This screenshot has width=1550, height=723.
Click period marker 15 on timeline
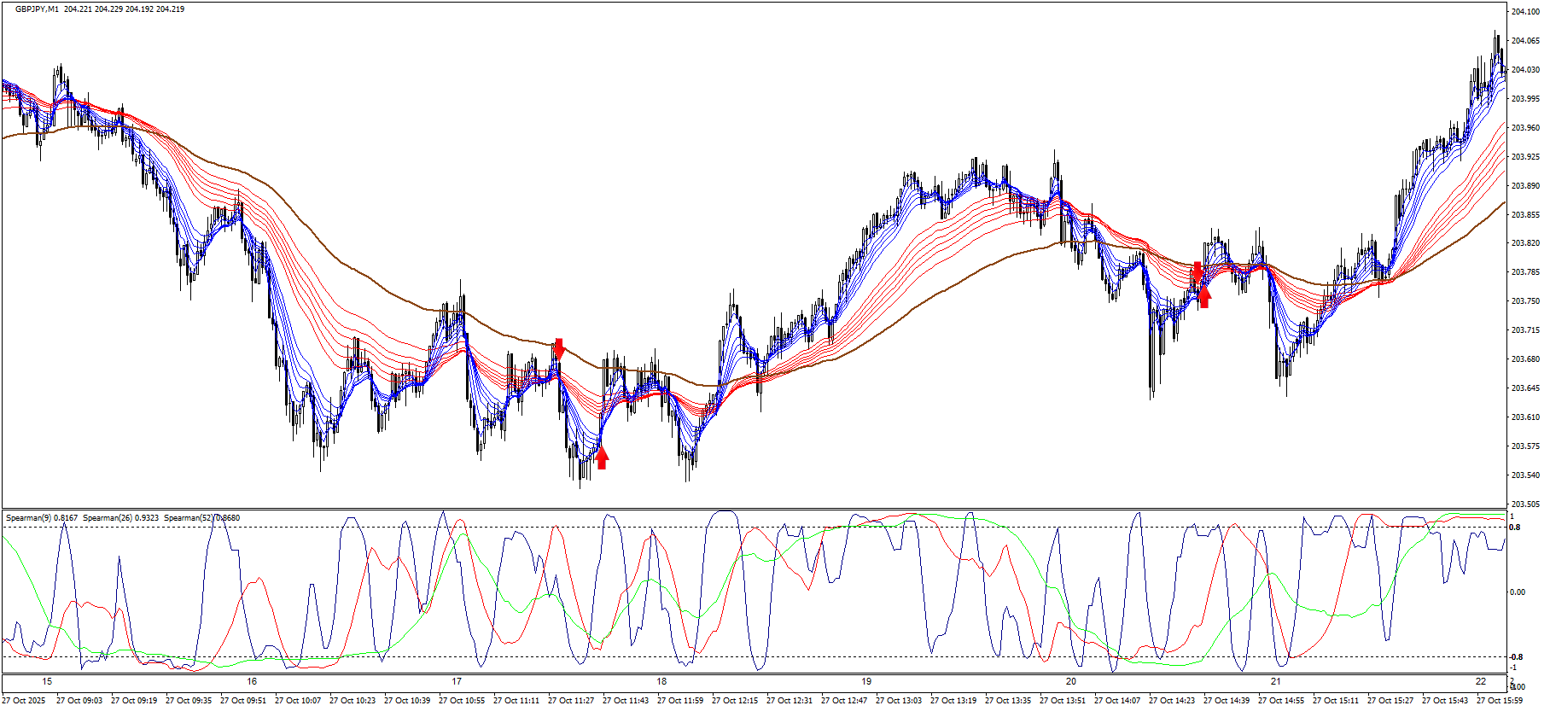point(47,681)
